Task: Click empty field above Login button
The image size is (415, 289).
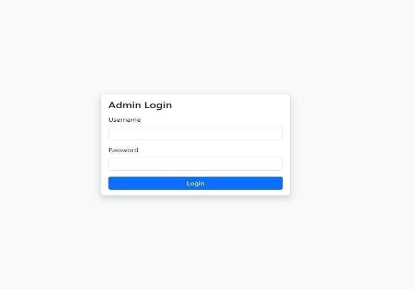Action: pos(195,164)
